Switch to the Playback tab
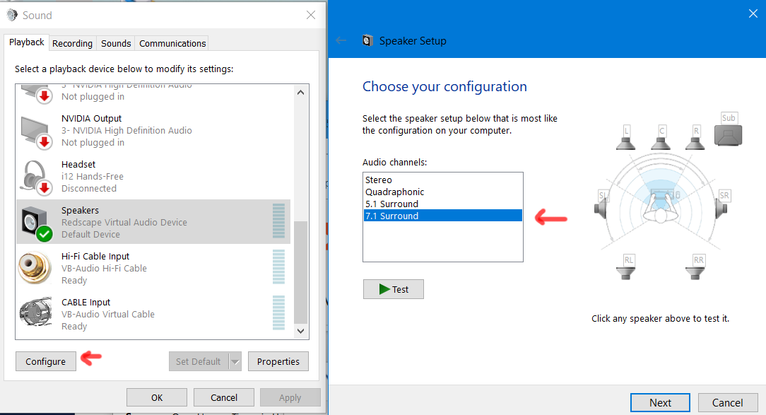This screenshot has height=415, width=766. 26,42
